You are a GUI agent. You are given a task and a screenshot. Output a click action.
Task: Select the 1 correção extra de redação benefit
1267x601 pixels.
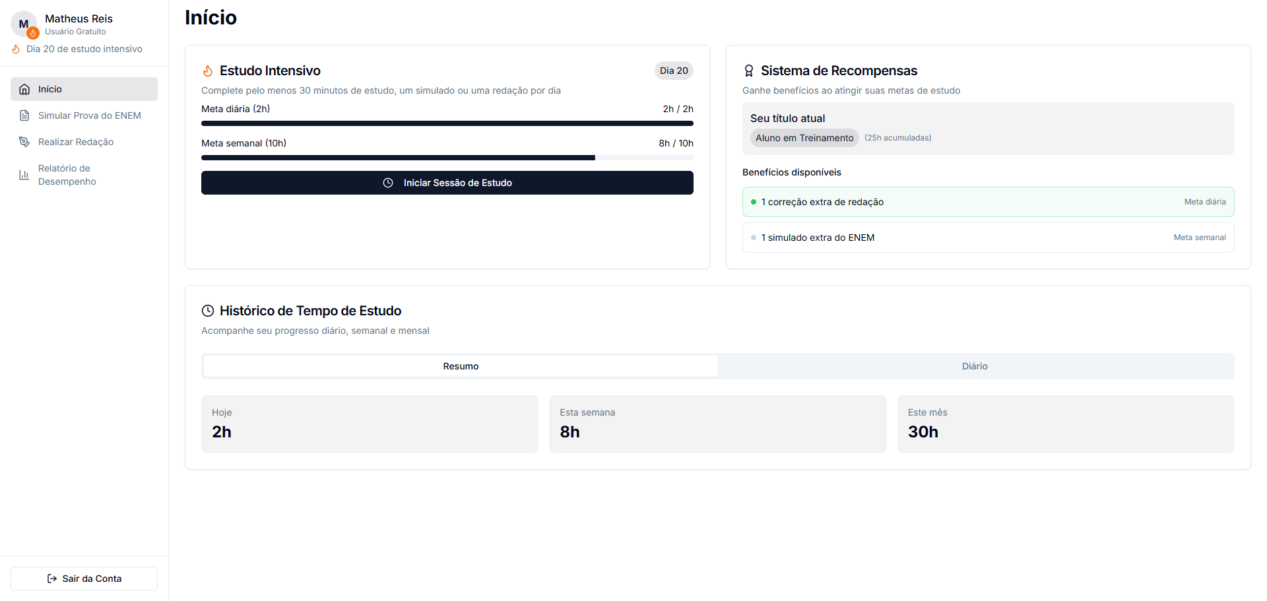click(x=989, y=202)
